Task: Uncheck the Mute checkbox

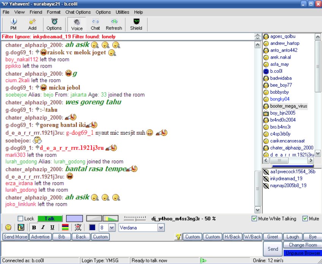Action: (305, 218)
